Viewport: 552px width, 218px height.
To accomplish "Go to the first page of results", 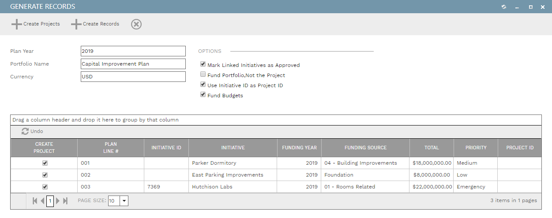I will click(x=35, y=201).
